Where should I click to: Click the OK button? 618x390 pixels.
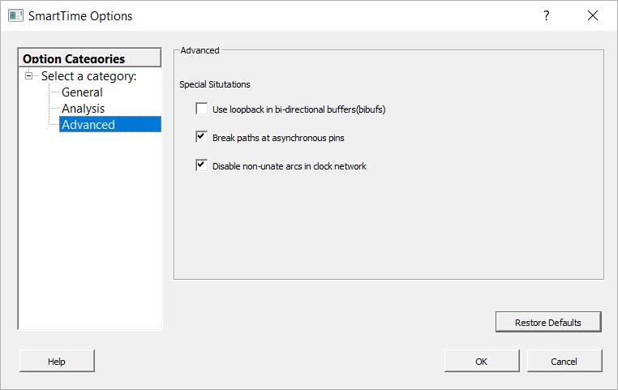coord(482,361)
